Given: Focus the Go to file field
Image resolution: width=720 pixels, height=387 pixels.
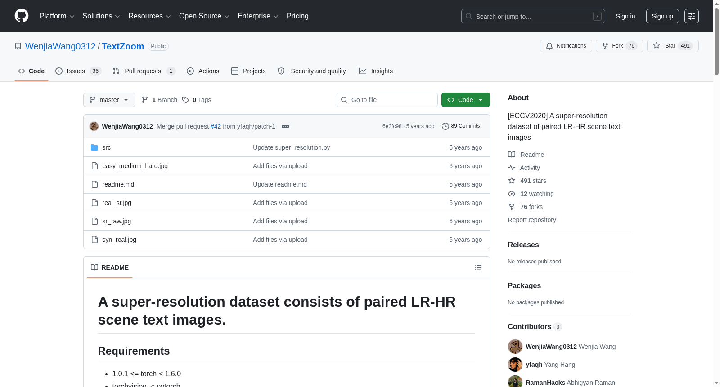Looking at the screenshot, I should [x=387, y=100].
